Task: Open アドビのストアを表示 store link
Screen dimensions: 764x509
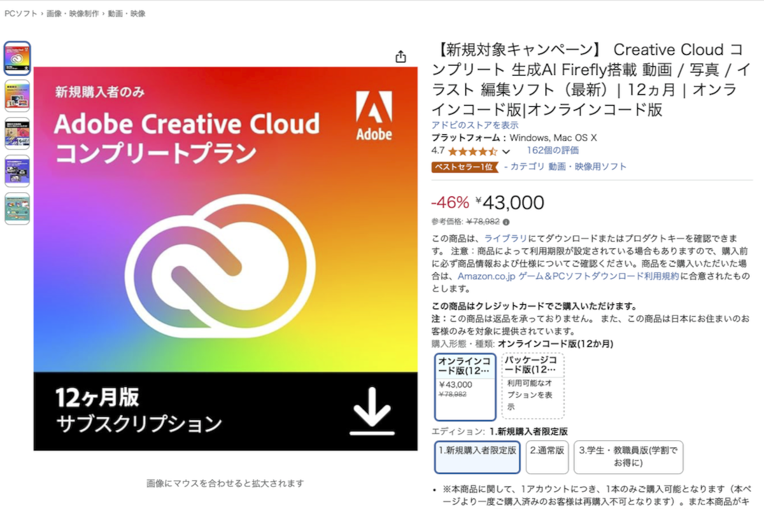Action: coord(475,125)
